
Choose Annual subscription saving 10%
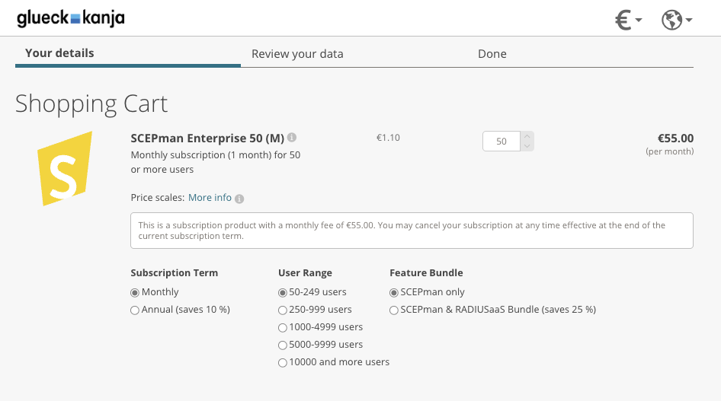[135, 310]
